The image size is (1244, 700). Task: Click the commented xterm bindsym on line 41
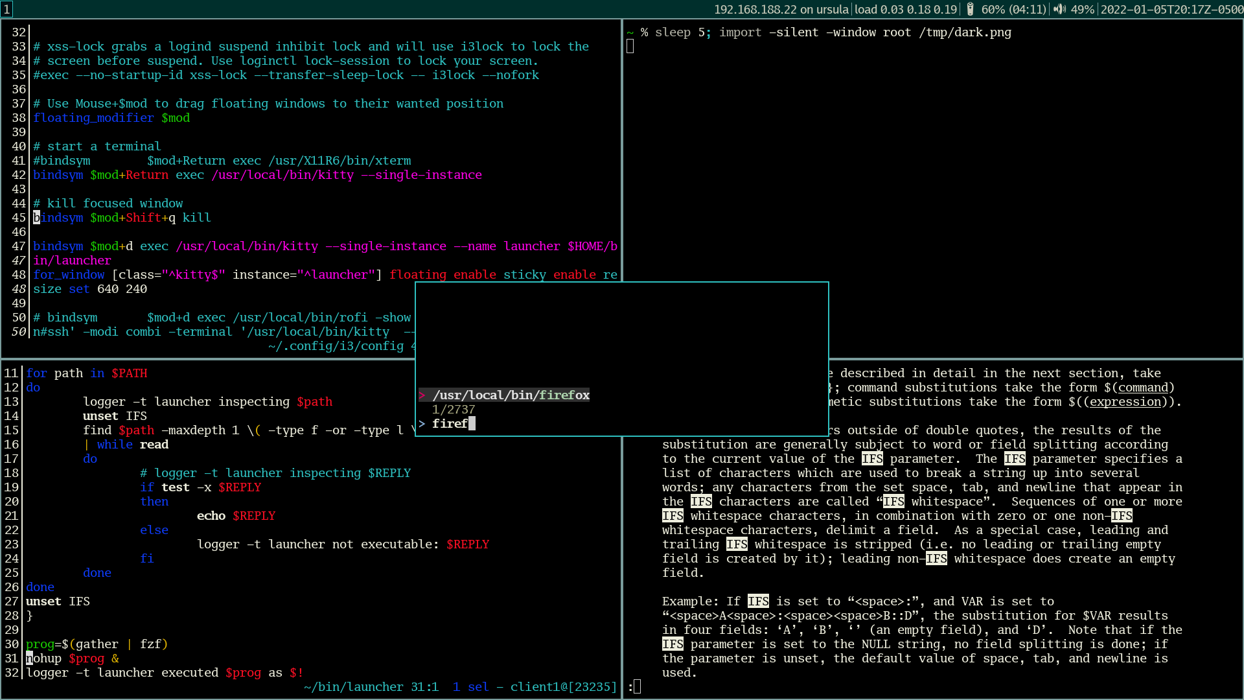pyautogui.click(x=222, y=161)
